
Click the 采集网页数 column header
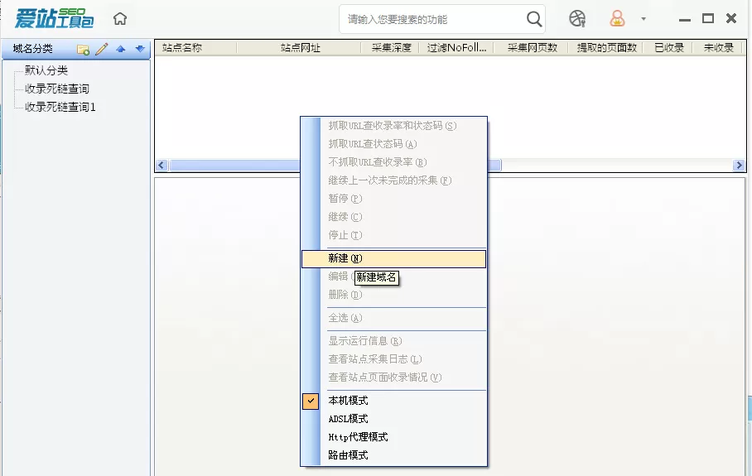532,48
